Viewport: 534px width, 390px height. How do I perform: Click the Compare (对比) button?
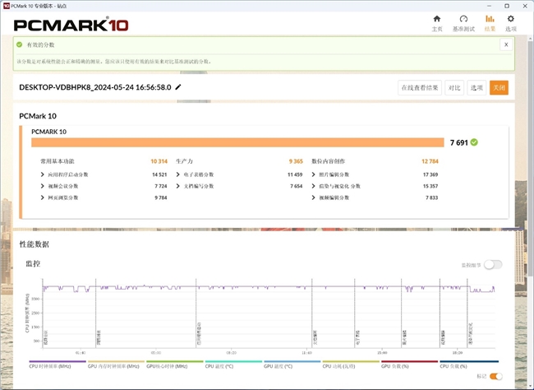click(454, 88)
